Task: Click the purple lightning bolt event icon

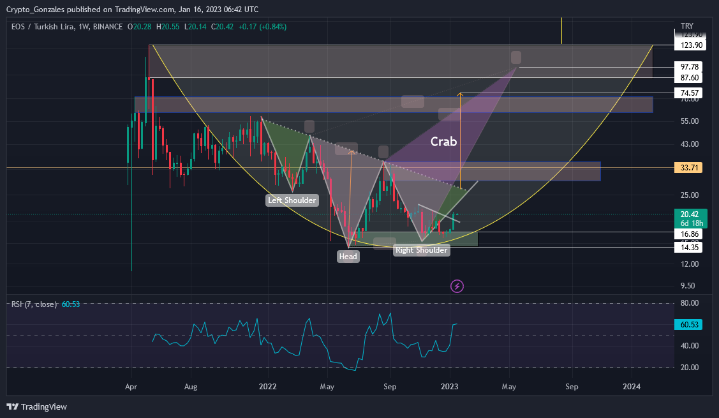Action: pos(457,287)
